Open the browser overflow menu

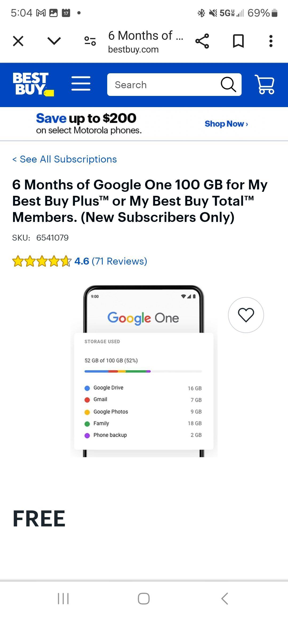[x=270, y=41]
